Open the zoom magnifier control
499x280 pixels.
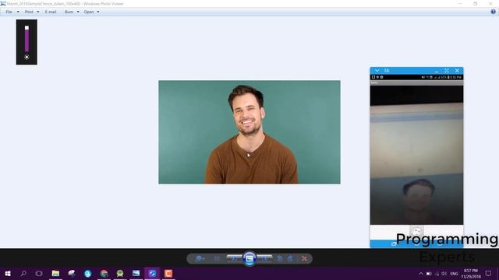click(200, 259)
